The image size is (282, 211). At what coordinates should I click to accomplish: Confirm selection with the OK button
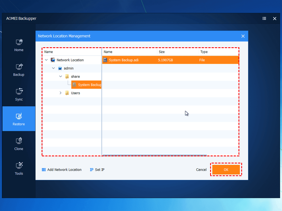pyautogui.click(x=226, y=170)
